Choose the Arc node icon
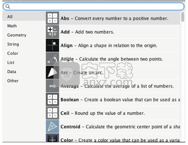Viewport: 188px width, 145px height. tap(52, 72)
